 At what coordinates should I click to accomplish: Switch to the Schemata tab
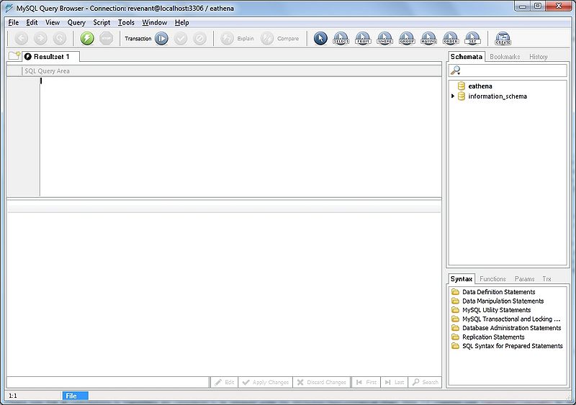(466, 57)
